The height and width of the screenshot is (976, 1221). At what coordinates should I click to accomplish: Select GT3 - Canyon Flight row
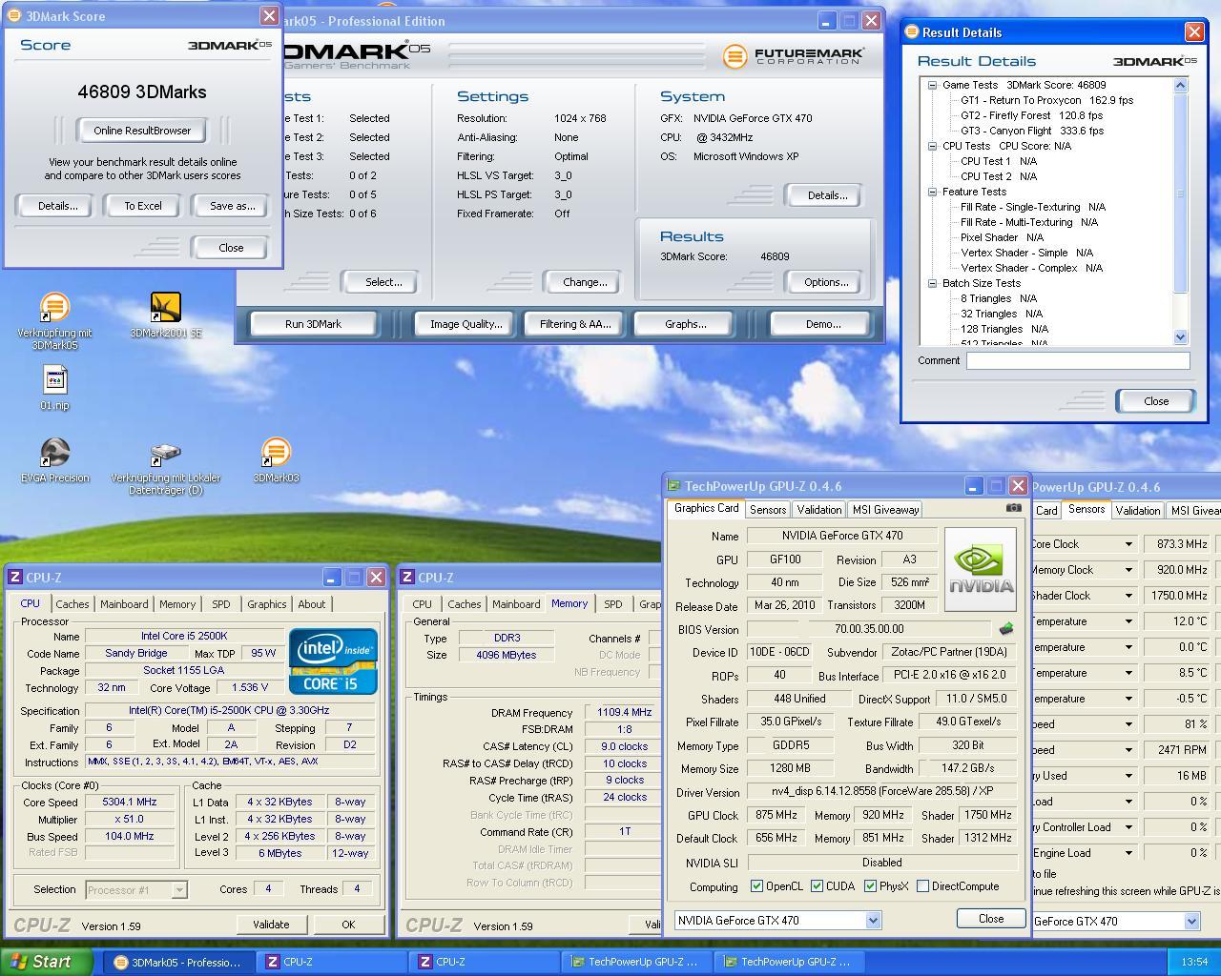(x=1032, y=131)
